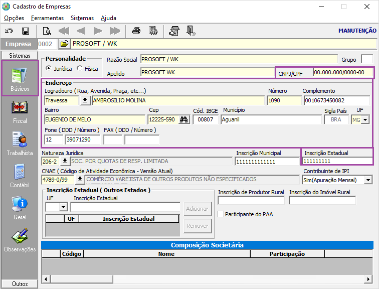Click the Empresa label button
Viewport: 379px width, 289px height.
tap(19, 44)
